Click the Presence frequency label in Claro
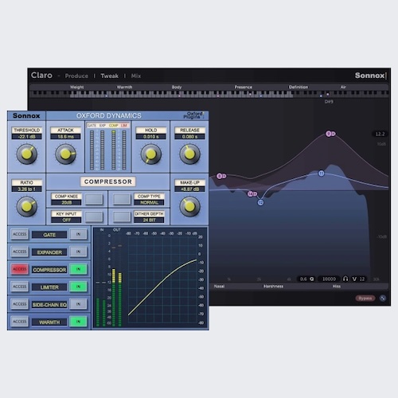The height and width of the screenshot is (398, 398). (244, 87)
